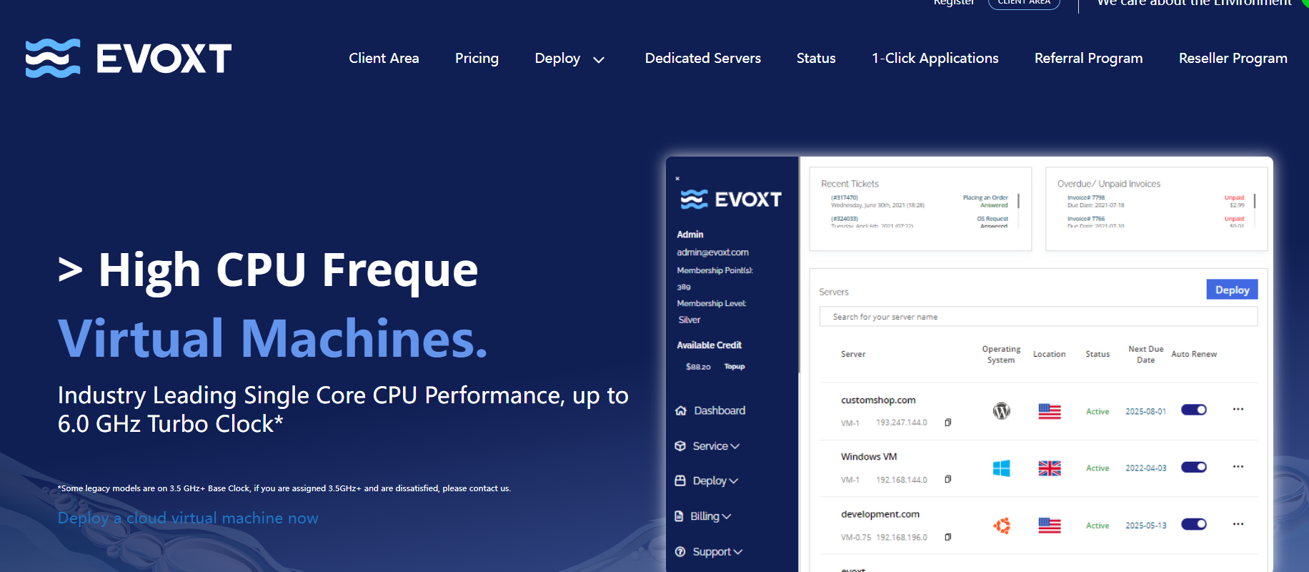Copy IP address 192.168.144.0 using copy icon
Image resolution: width=1309 pixels, height=572 pixels.
coord(948,479)
